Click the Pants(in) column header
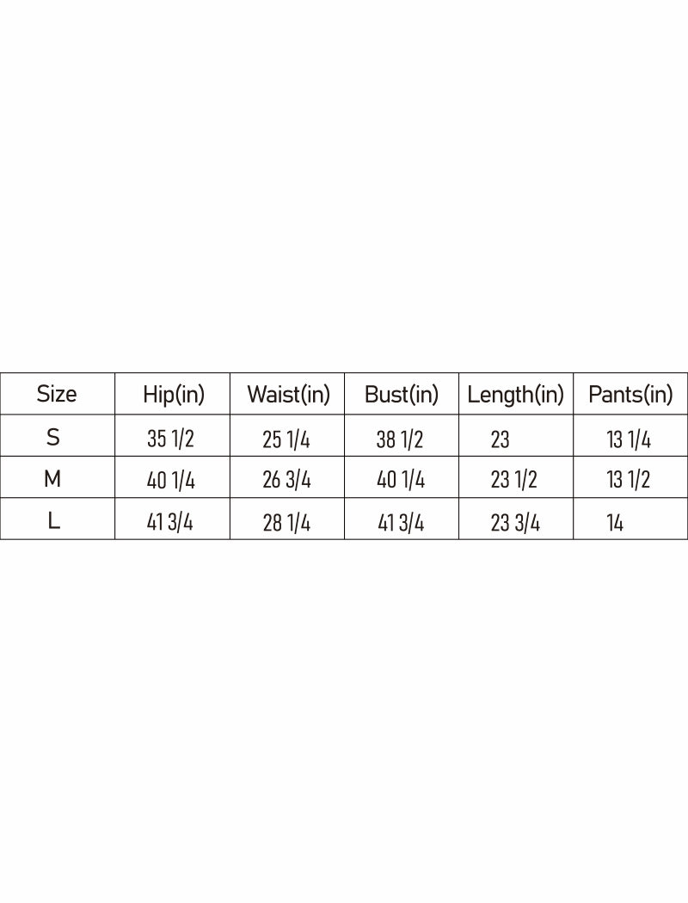Screen dimensions: 688x903 (630, 395)
